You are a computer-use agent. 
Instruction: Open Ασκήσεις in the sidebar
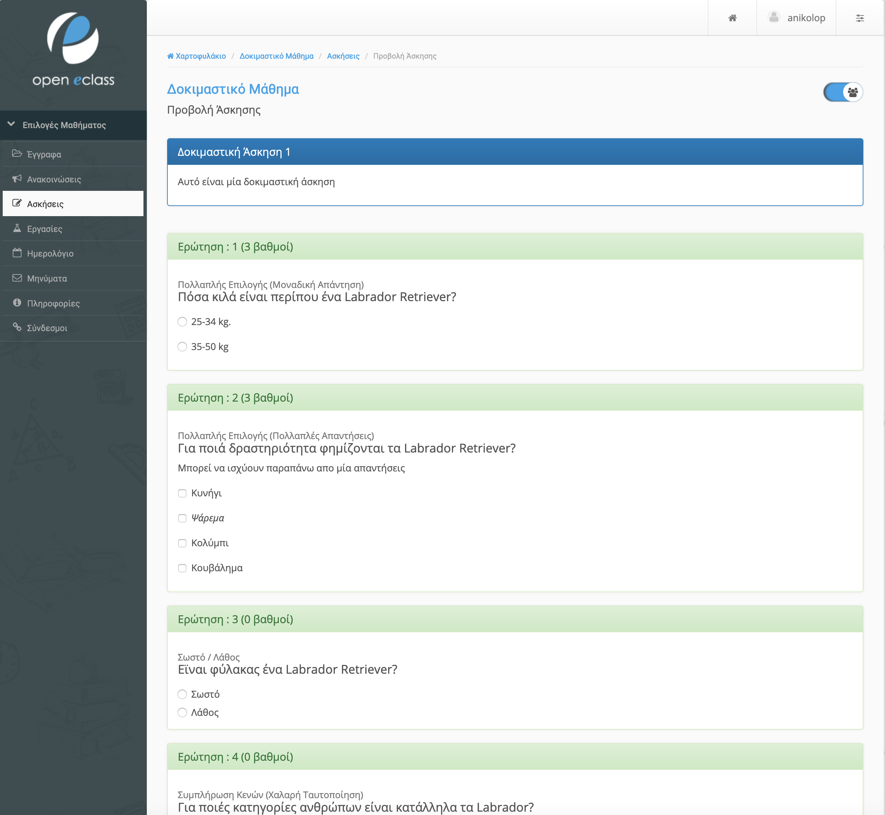pyautogui.click(x=73, y=204)
